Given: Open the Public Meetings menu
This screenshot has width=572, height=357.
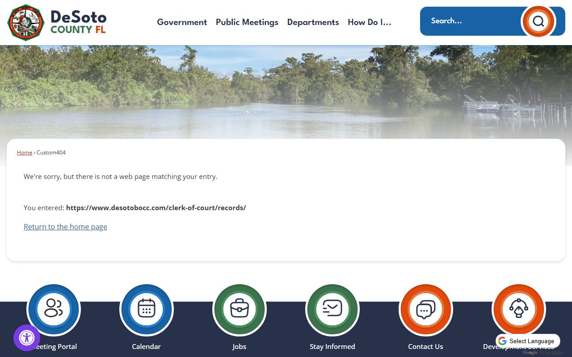Looking at the screenshot, I should 247,22.
